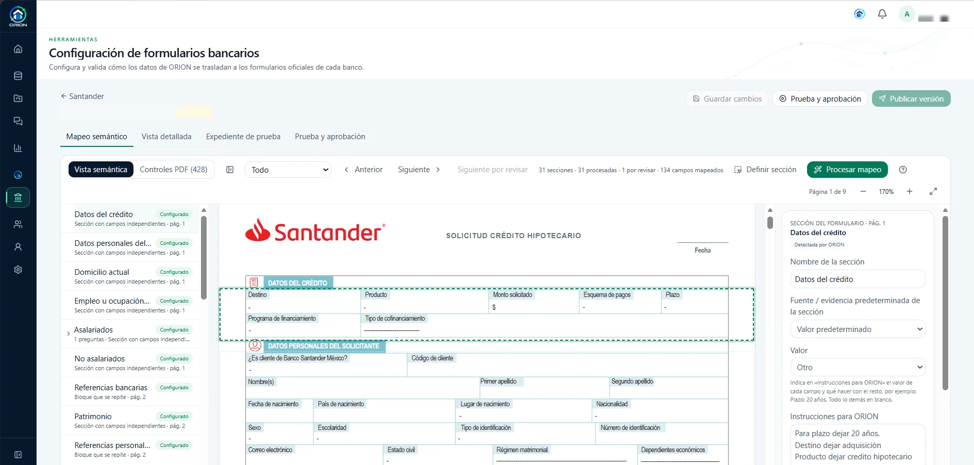974x465 pixels.
Task: Switch to Vista detallada tab
Action: tap(166, 137)
